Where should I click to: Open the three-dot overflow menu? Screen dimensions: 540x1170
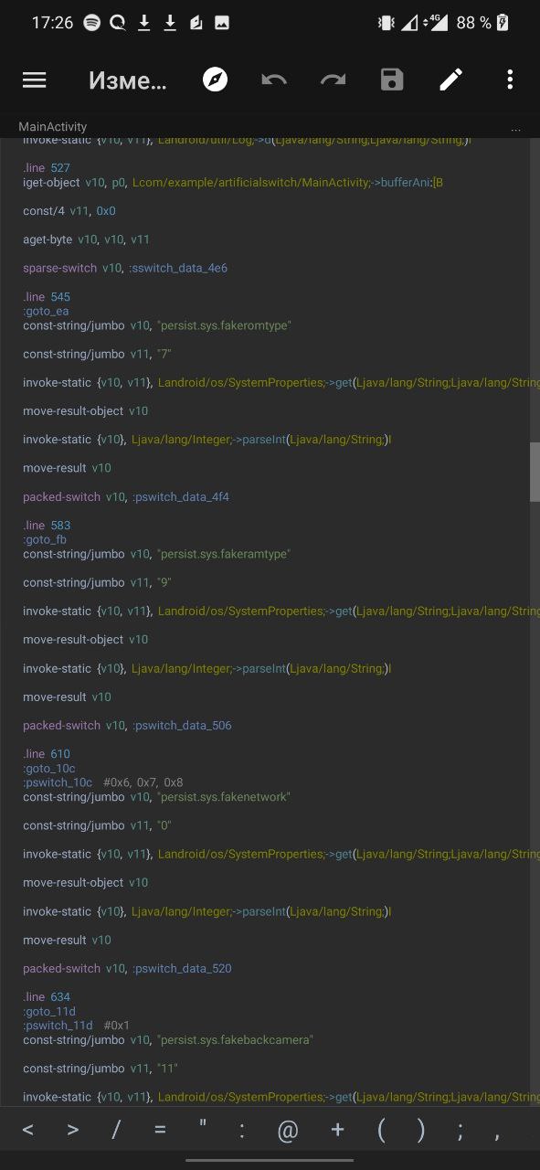click(x=510, y=80)
